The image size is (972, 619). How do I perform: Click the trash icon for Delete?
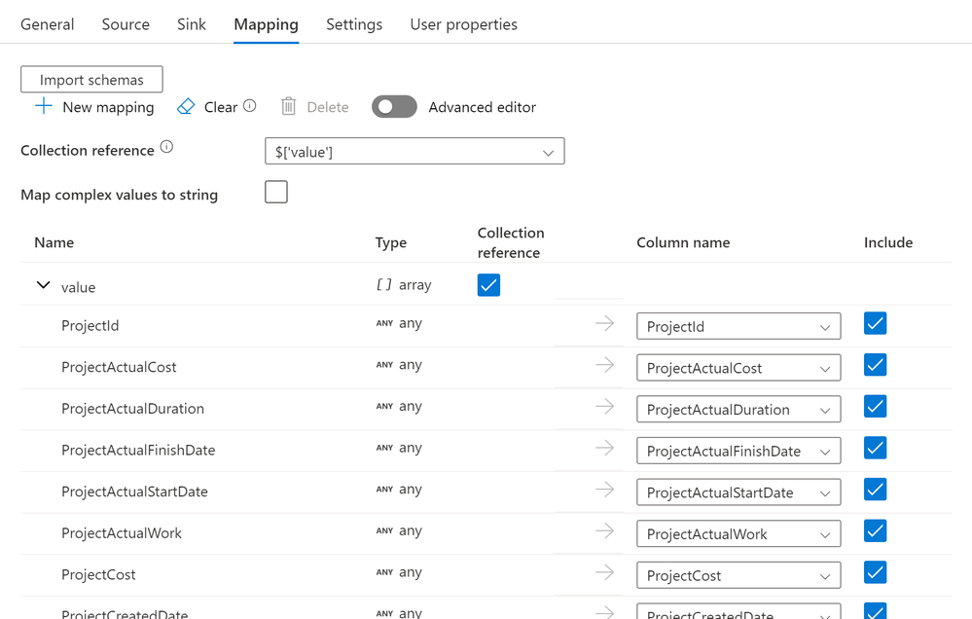tap(288, 107)
